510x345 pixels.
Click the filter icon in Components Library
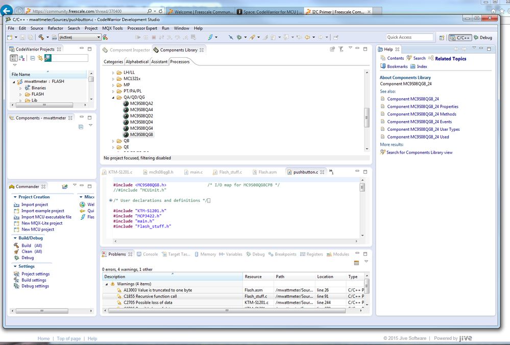(341, 50)
